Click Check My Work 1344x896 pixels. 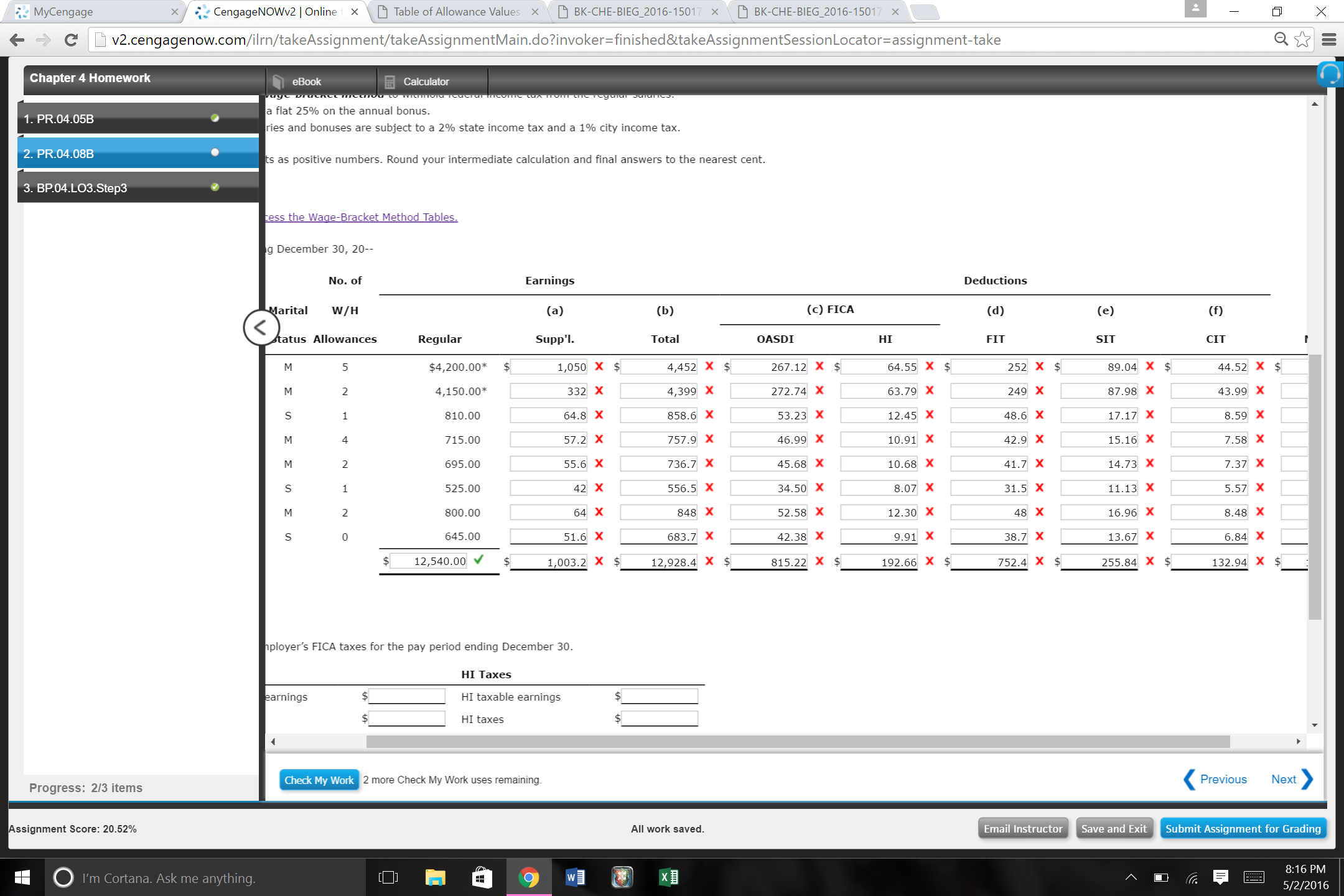[319, 780]
